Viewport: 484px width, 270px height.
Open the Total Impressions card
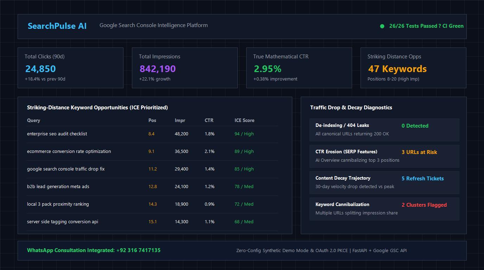(x=185, y=68)
